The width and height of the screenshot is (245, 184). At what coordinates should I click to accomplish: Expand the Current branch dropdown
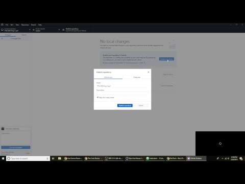pyautogui.click(x=46, y=30)
